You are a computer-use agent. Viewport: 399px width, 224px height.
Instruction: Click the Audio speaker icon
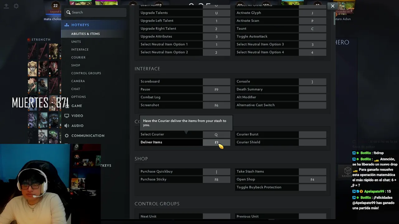point(67,126)
